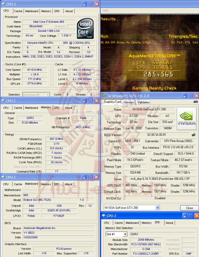Close the SPD CPU-Z window
This screenshot has width=199, height=257.
[x=197, y=216]
